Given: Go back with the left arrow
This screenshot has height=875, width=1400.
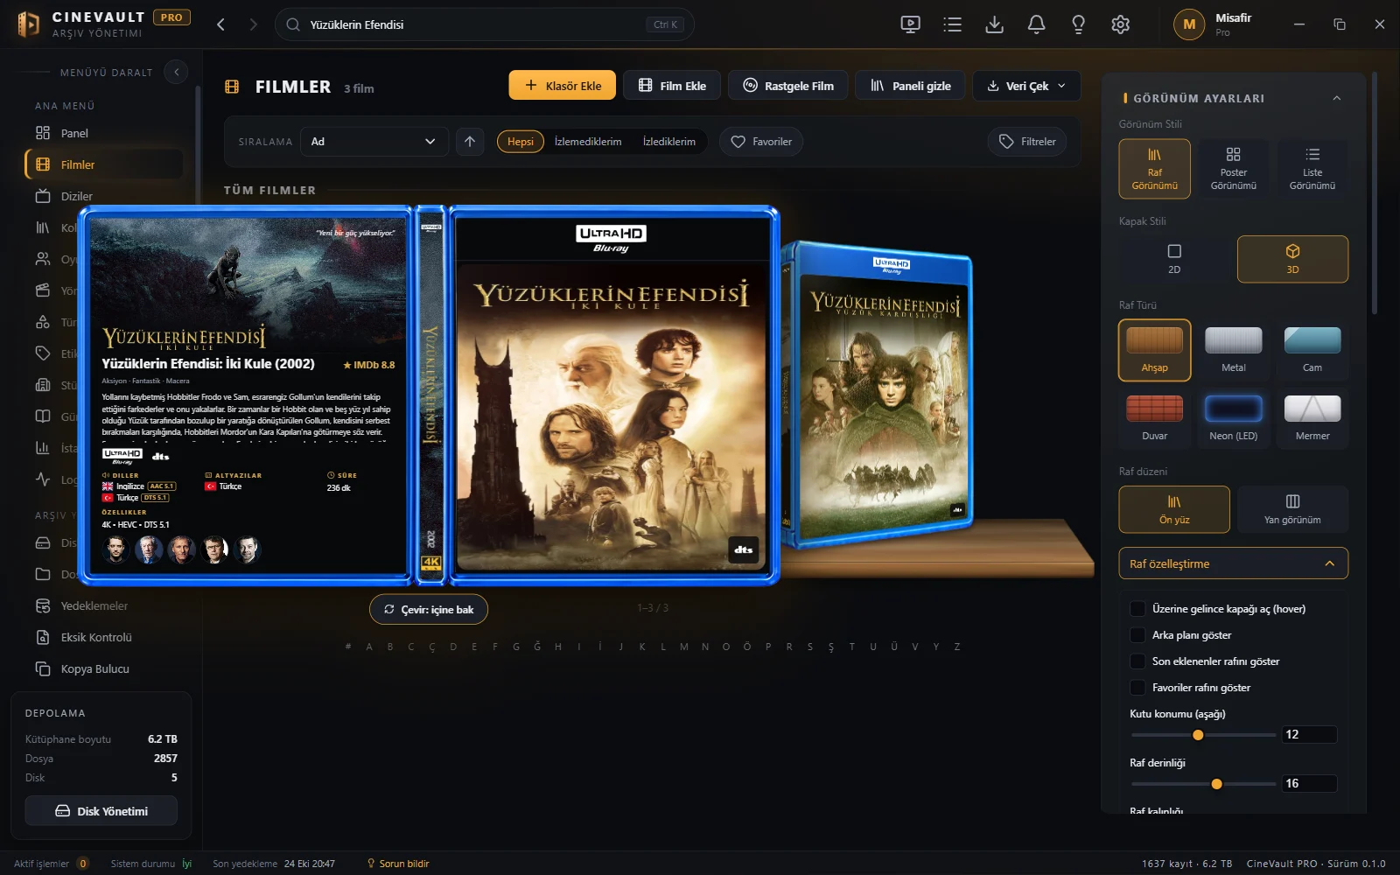Looking at the screenshot, I should pyautogui.click(x=220, y=24).
